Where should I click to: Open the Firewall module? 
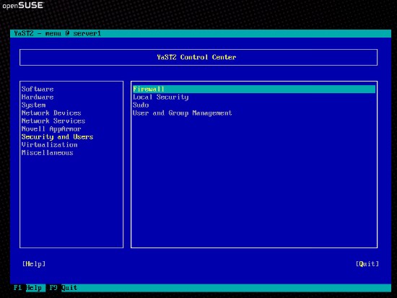click(254, 89)
